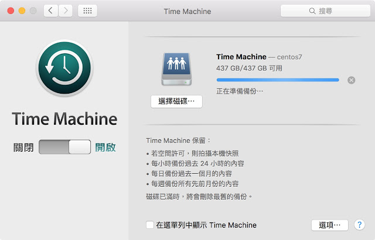
Task: Open the 選項… options dialog
Action: (329, 225)
